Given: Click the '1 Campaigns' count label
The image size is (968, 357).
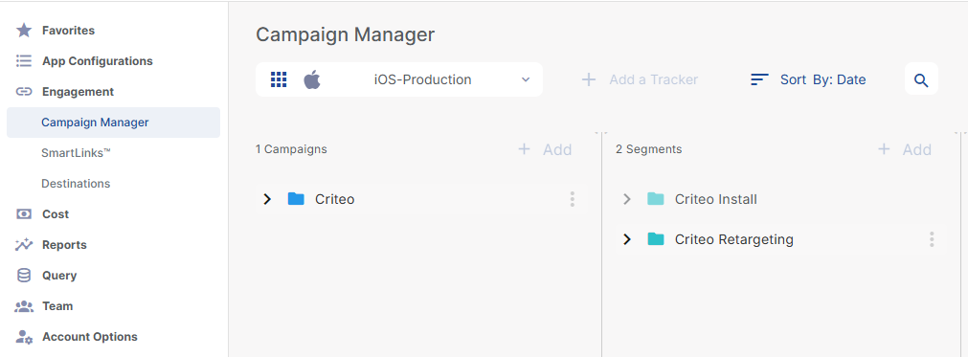Looking at the screenshot, I should coord(291,149).
